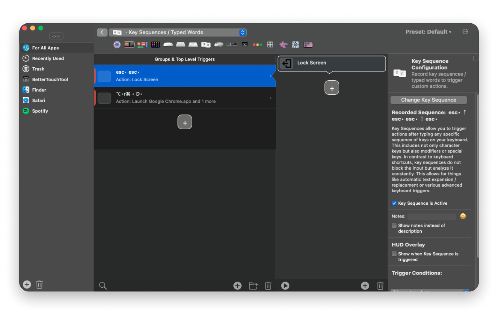
Task: Select the Keyboard shortcuts trigger icon
Action: click(x=193, y=45)
